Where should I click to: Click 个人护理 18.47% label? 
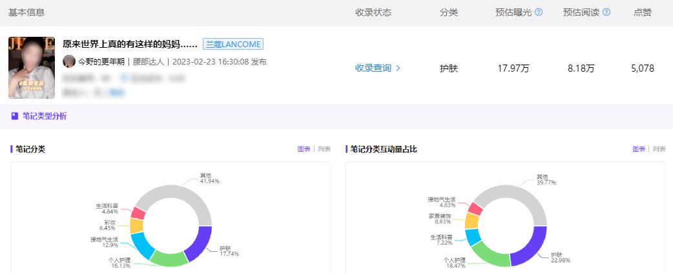(x=454, y=263)
